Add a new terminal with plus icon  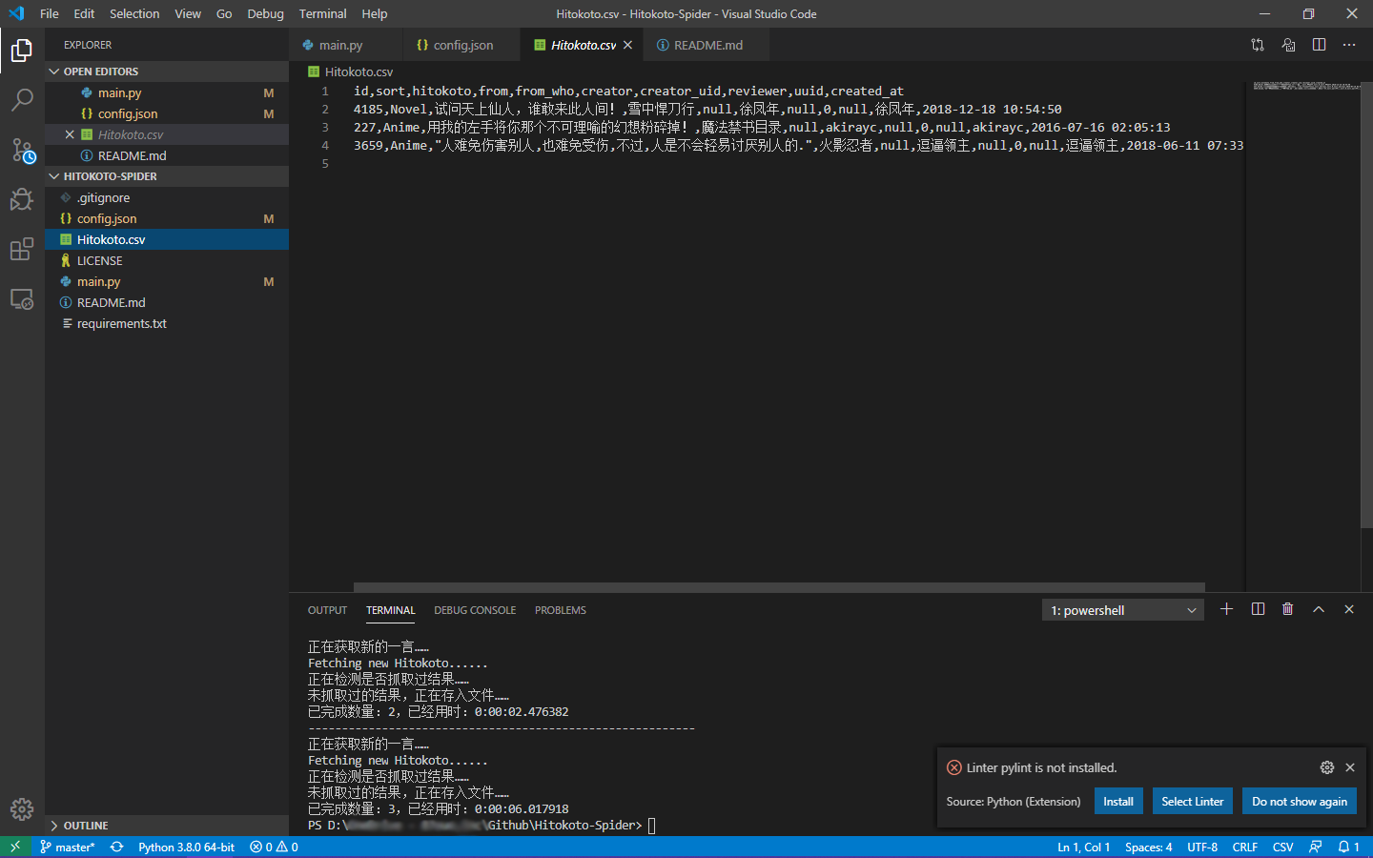point(1226,609)
